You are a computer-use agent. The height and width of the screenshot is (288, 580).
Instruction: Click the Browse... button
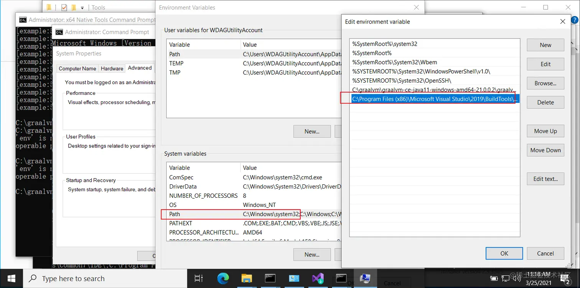(x=545, y=83)
